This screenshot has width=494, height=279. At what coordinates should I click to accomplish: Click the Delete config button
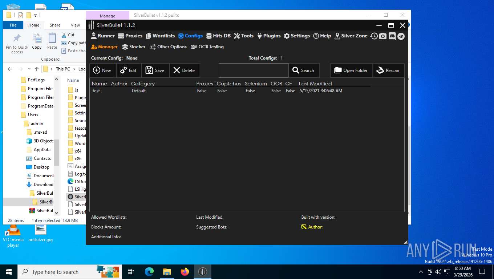click(185, 70)
